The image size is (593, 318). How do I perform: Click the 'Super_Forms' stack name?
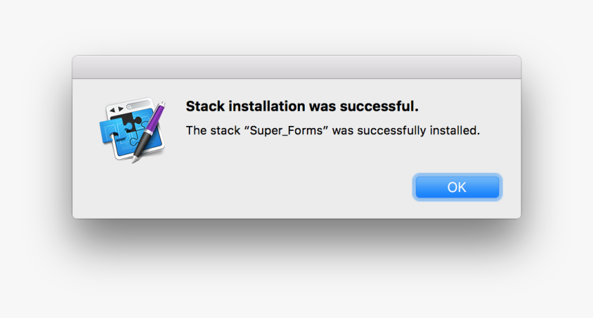(x=286, y=131)
